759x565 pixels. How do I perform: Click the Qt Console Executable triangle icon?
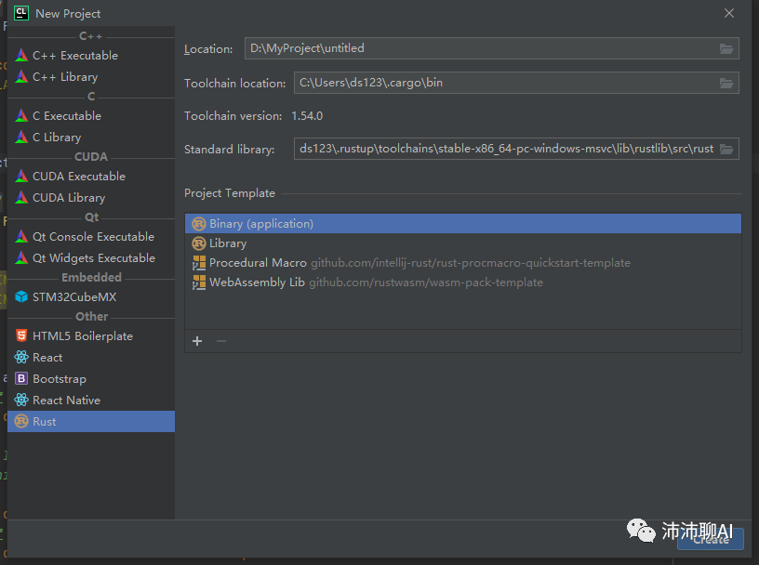coord(21,237)
